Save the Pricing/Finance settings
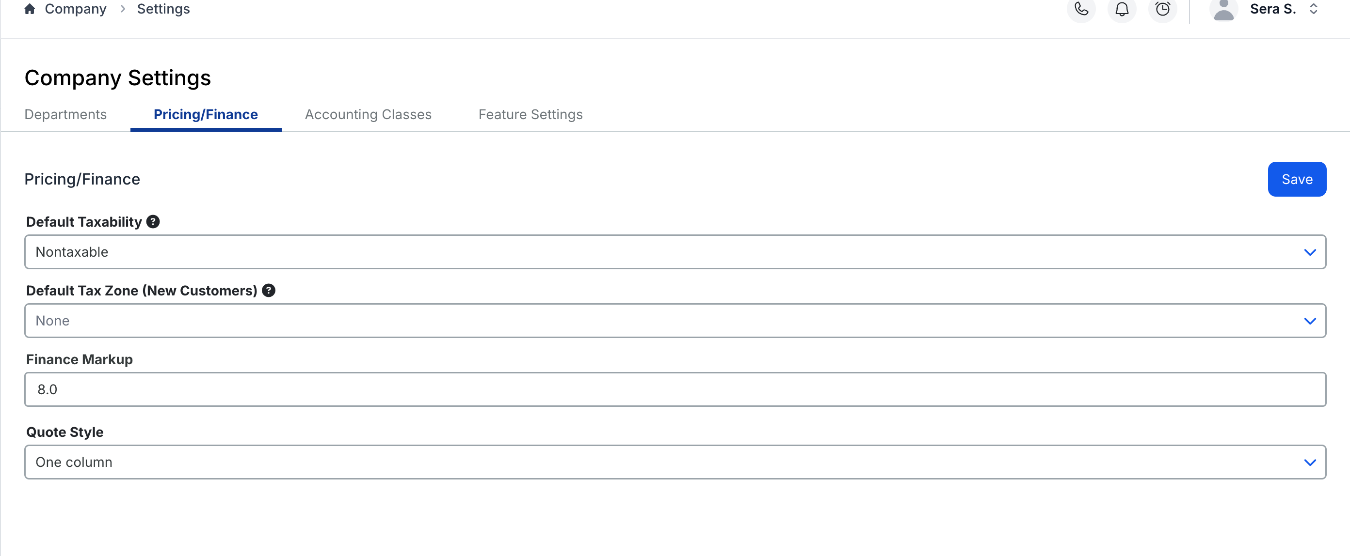Screen dimensions: 1350x556 1297,179
